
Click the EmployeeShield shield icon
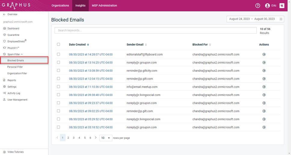pyautogui.click(x=5, y=41)
